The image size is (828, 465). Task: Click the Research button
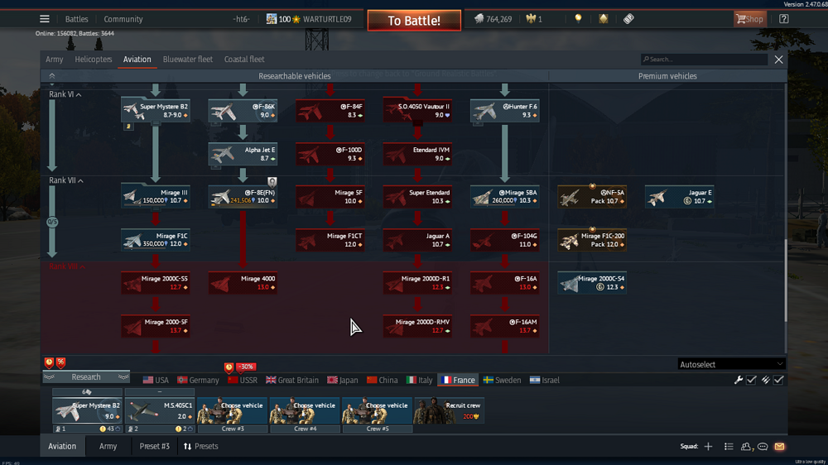click(x=86, y=376)
